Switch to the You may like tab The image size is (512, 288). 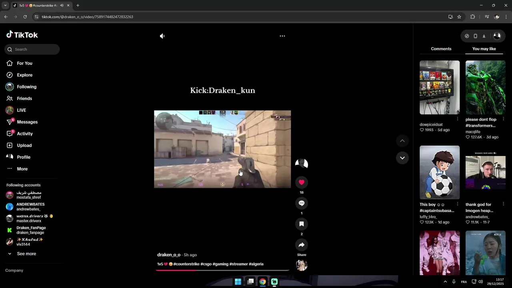[484, 49]
